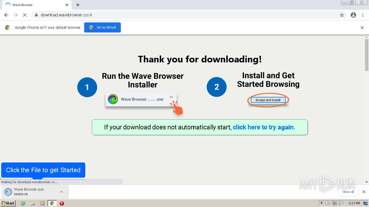Viewport: 369px width, 207px height.
Task: Click the Chrome logo in the infobar
Action: (x=7, y=28)
